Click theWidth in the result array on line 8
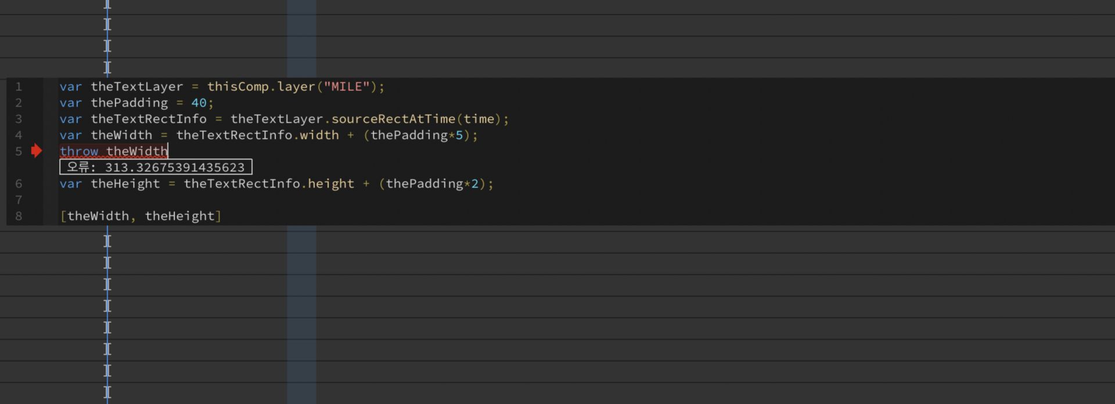Viewport: 1115px width, 404px height. pos(98,216)
